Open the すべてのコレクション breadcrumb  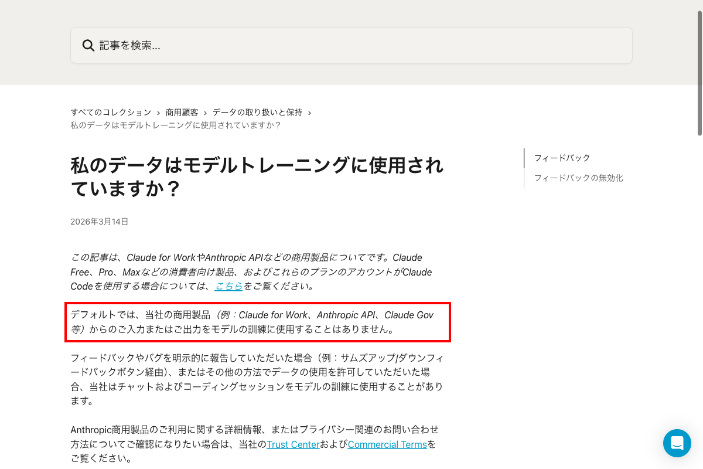click(111, 112)
